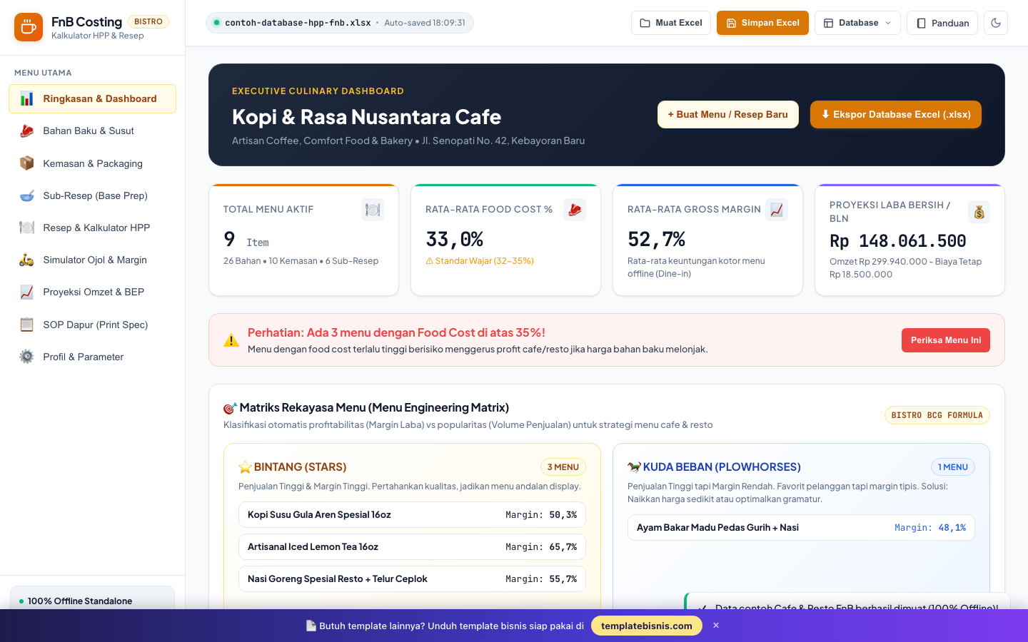Click the BISTRO BCG FORMULA badge
The width and height of the screenshot is (1028, 642).
937,415
